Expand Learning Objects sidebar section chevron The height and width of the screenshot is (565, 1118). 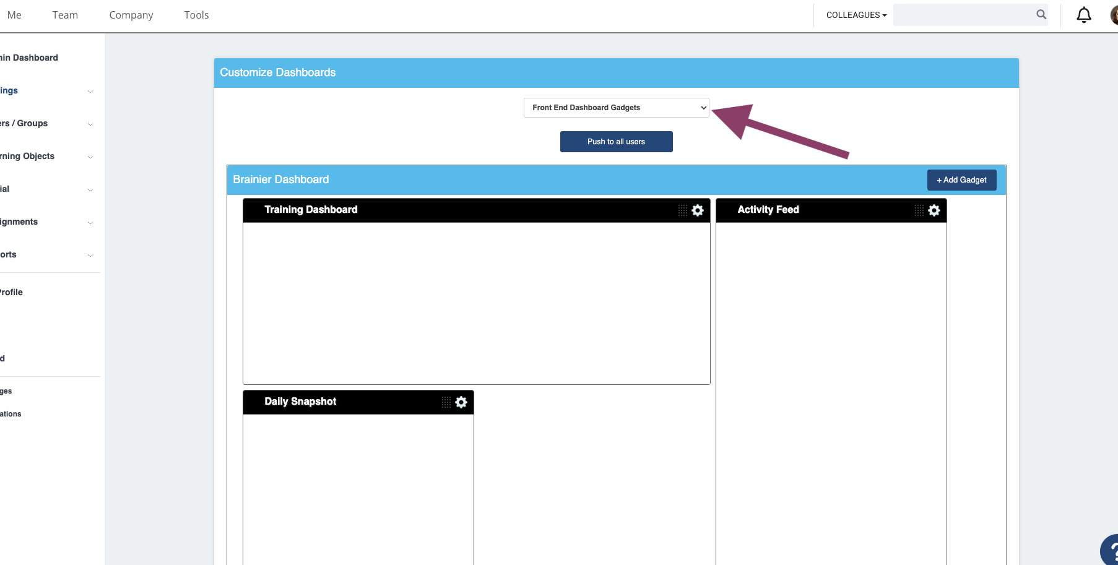click(90, 157)
